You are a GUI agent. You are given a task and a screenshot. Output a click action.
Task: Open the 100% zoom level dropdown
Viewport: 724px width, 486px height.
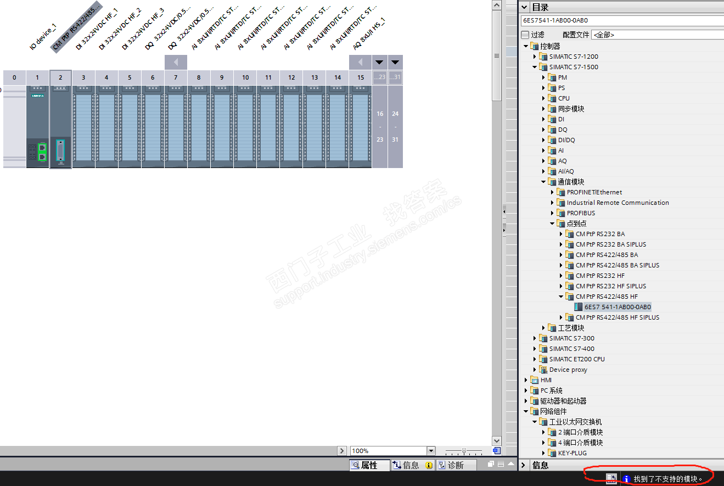(431, 451)
